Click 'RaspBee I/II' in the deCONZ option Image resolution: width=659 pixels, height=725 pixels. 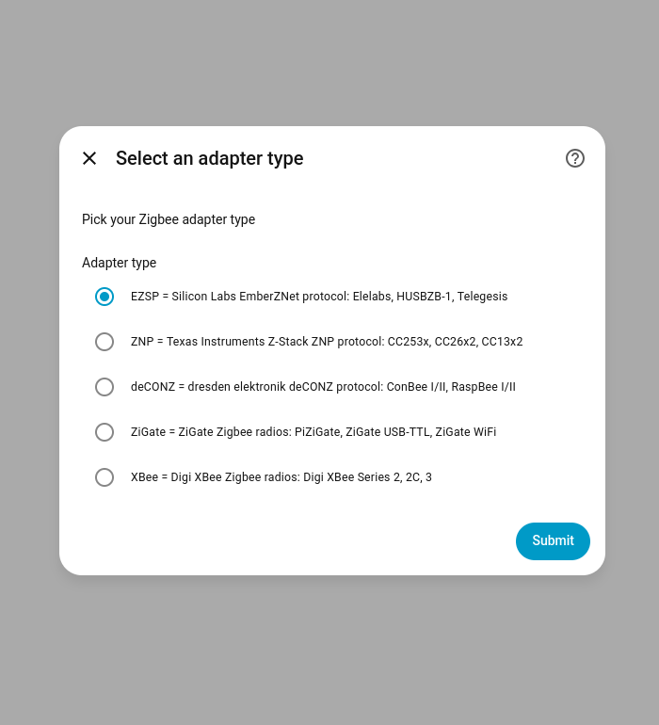(x=483, y=387)
